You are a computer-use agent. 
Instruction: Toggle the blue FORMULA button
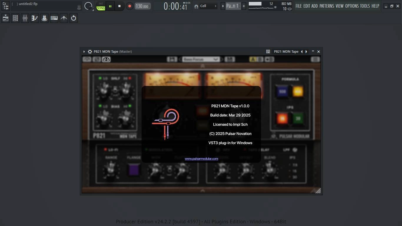282,92
